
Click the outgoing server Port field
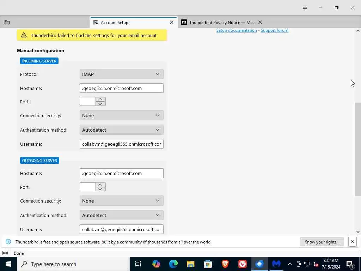88,187
